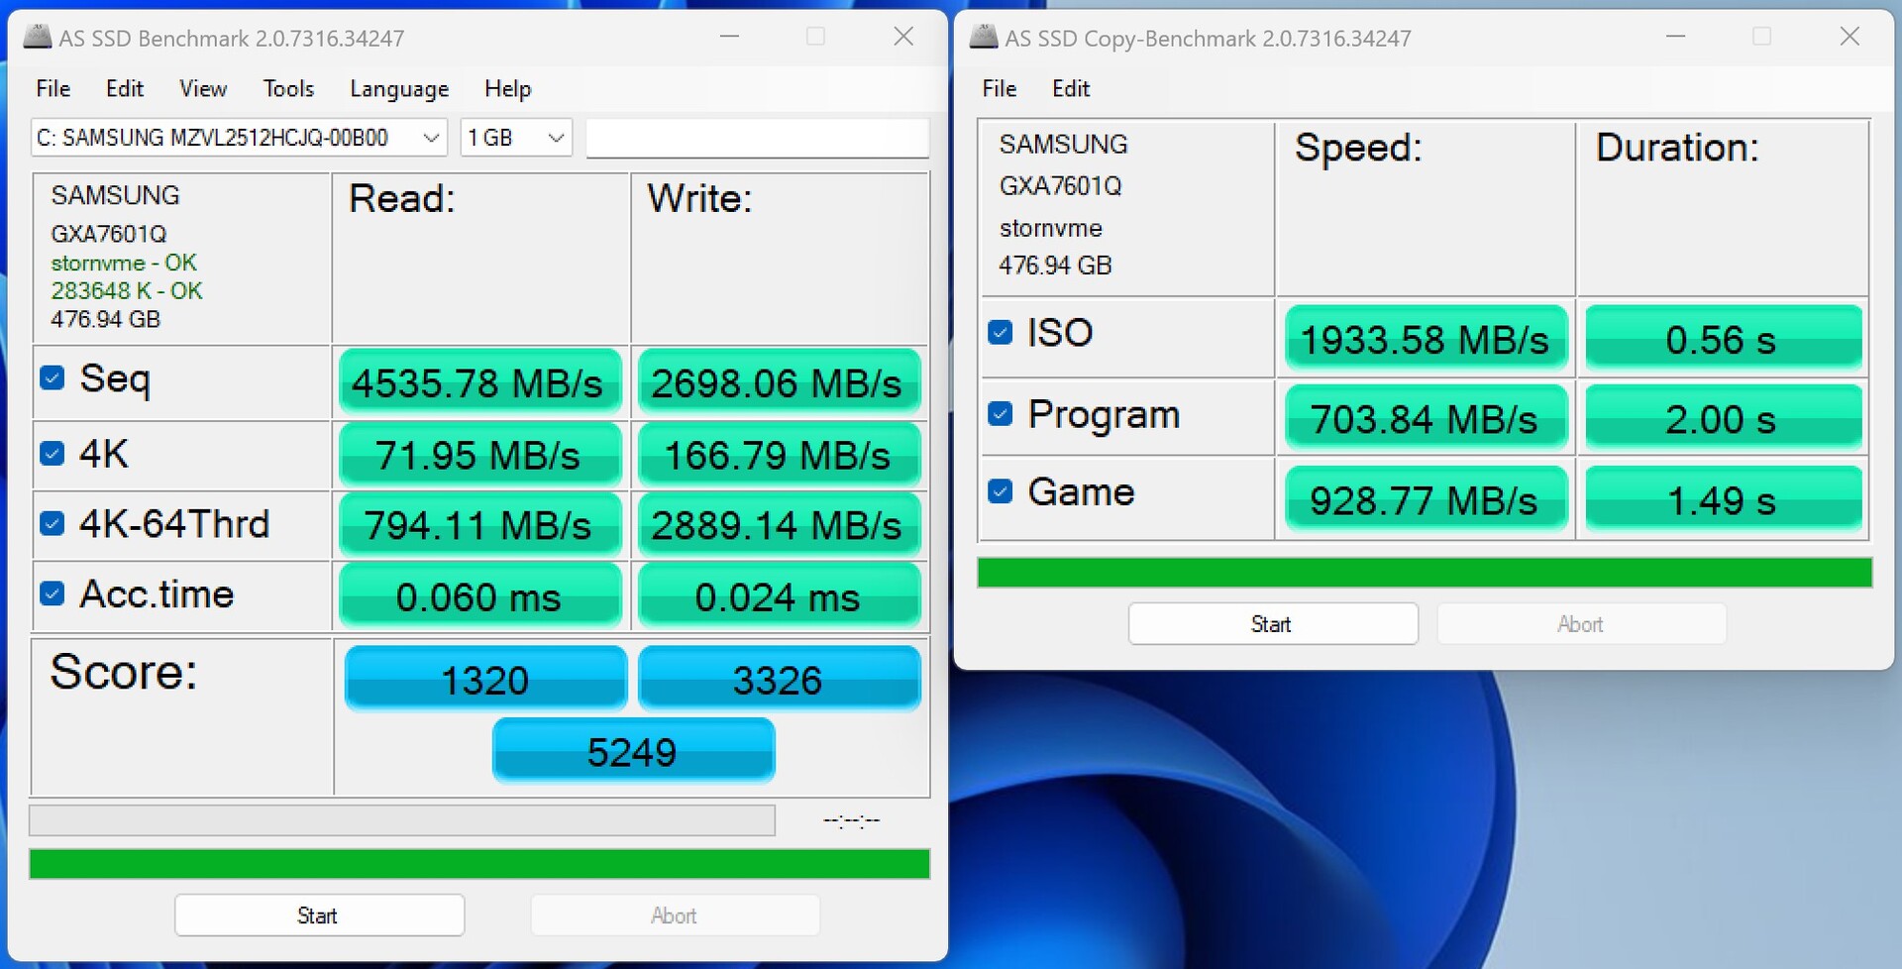Screen dimensions: 1902x969
Task: Open Edit menu in AS SSD Benchmark
Action: click(125, 88)
